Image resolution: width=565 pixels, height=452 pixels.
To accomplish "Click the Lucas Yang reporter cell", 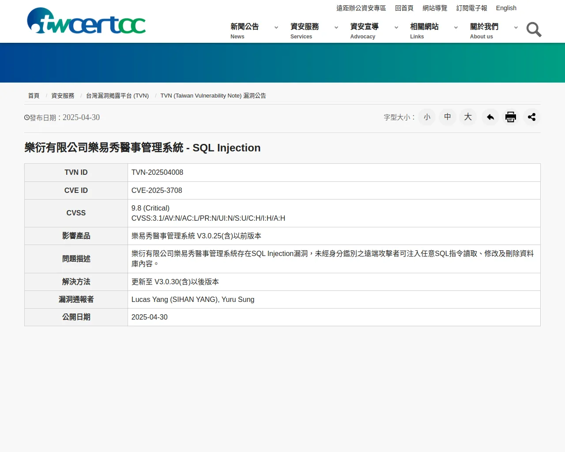I will pos(334,299).
